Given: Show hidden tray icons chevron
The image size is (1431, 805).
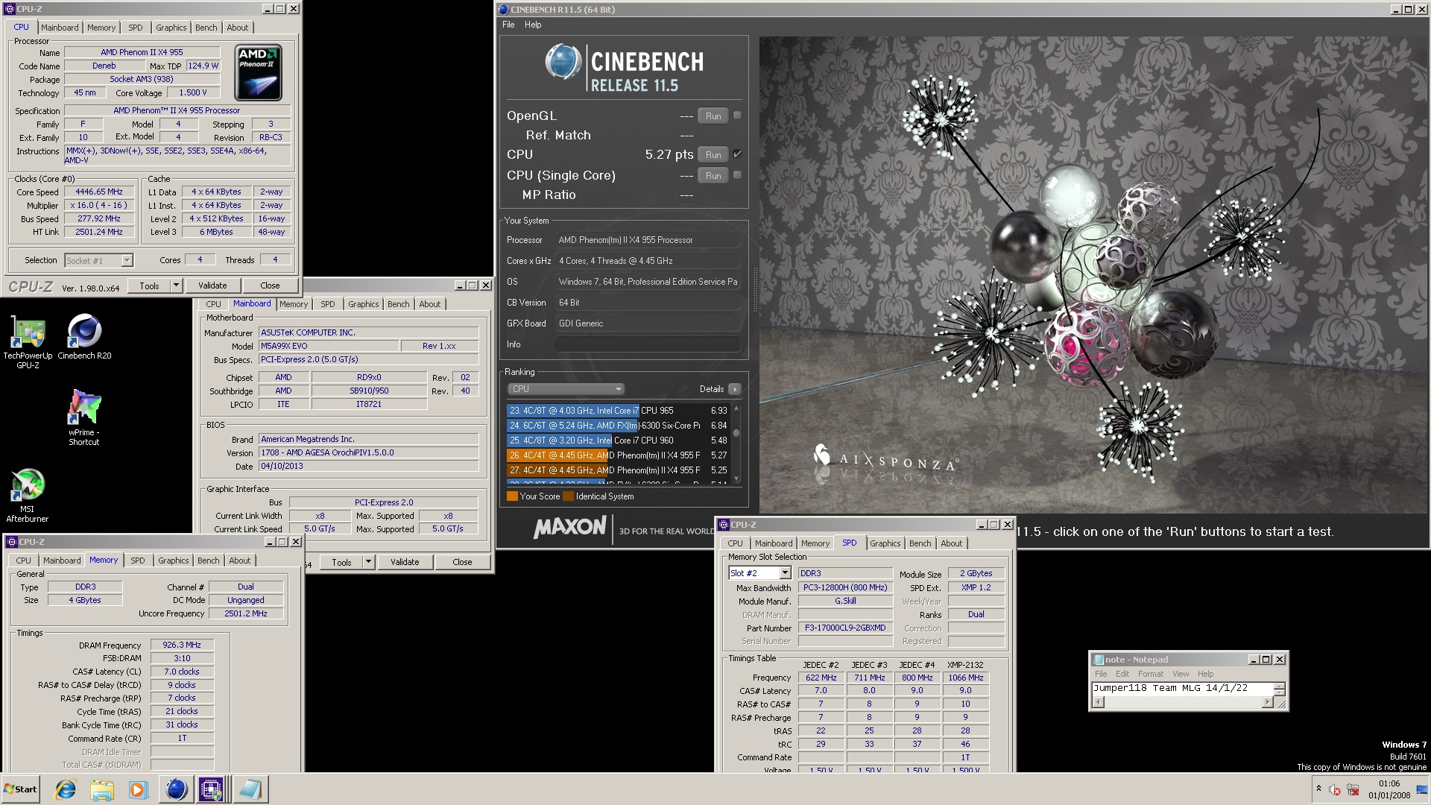Looking at the screenshot, I should click(1318, 789).
